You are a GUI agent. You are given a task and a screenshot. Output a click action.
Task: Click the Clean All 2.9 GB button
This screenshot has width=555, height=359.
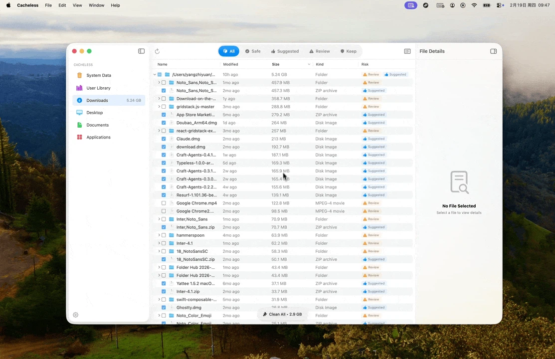(282, 314)
